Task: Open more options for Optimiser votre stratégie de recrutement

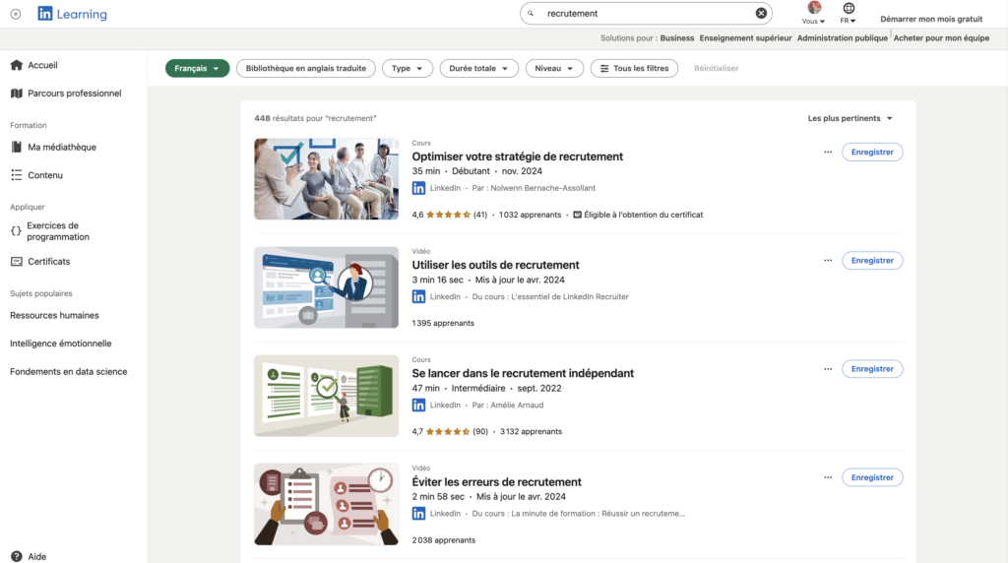Action: [x=827, y=153]
